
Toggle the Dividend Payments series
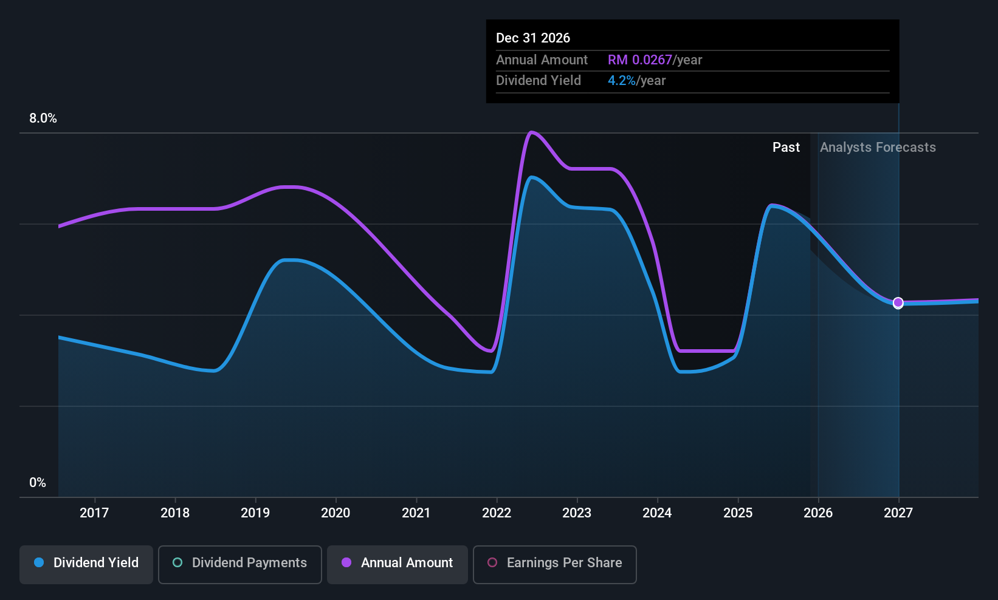240,564
